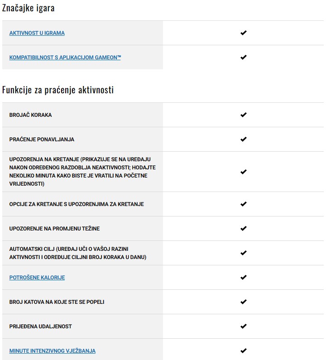
Task: Open KOMPATIBILNOST S APLIKACIJOM GAMEON link
Action: pos(65,58)
